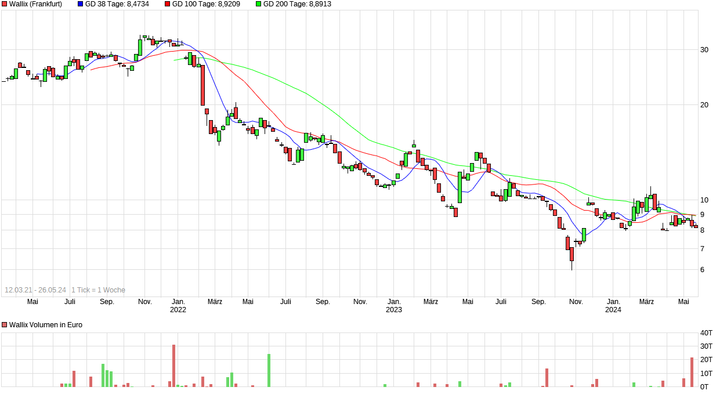Click the last red volume bar in May 2024
This screenshot has height=394, width=727.
(x=692, y=372)
